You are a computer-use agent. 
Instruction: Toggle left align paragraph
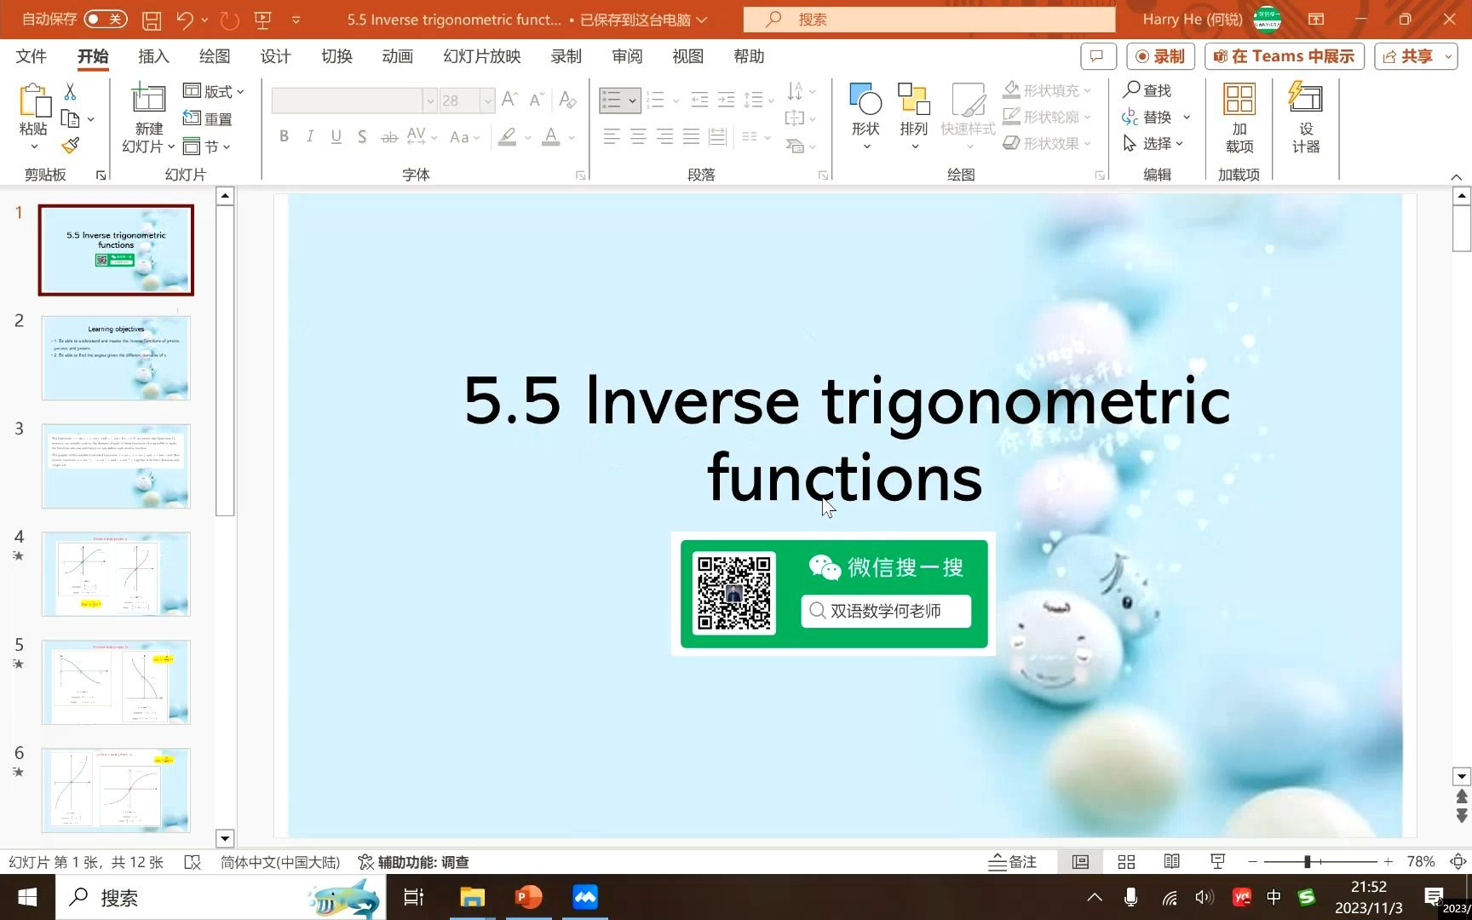pos(612,136)
